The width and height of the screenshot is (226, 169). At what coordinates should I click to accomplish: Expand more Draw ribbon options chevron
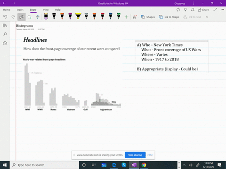coord(207,17)
